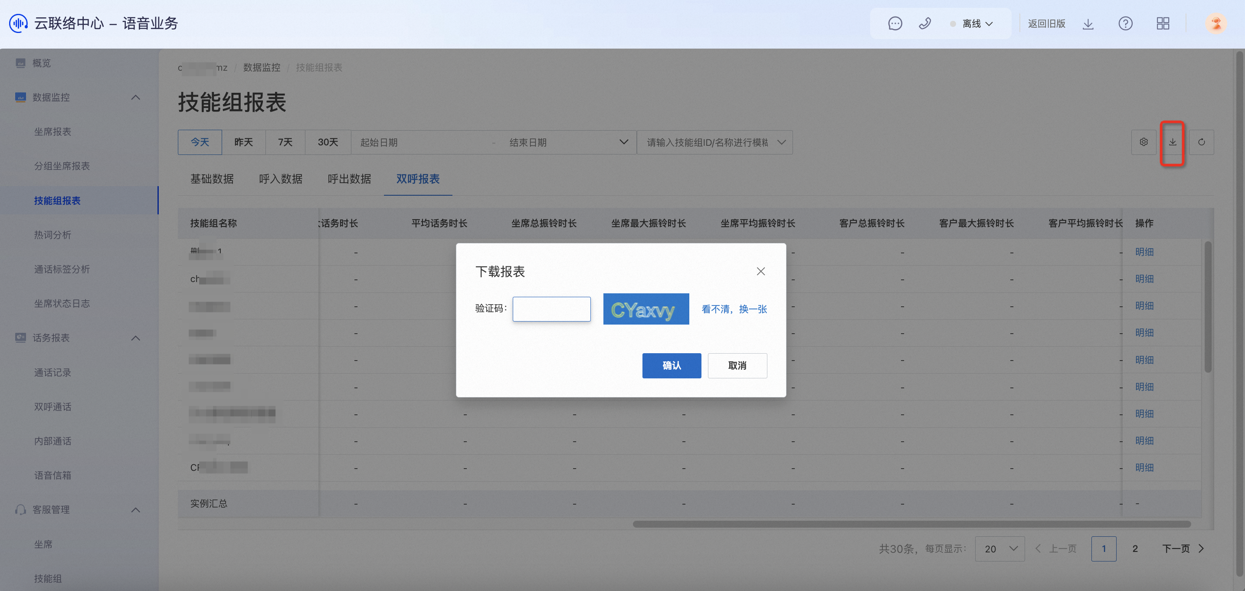Select the 今天 date filter

click(200, 142)
